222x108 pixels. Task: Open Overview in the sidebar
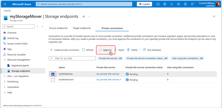[12, 33]
